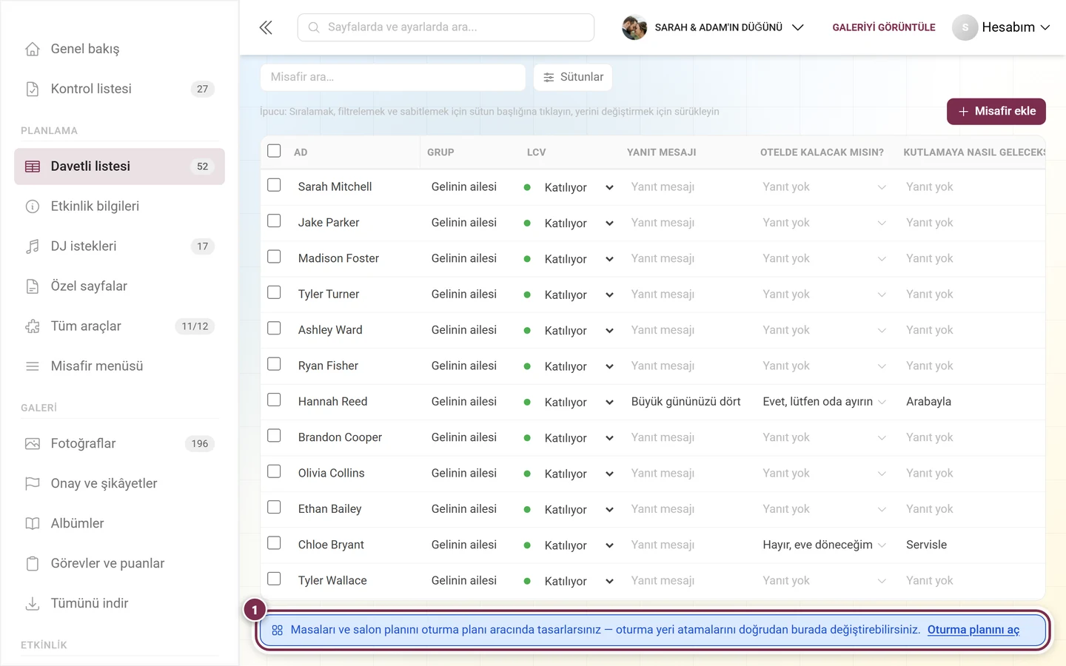Image resolution: width=1066 pixels, height=666 pixels.
Task: Expand Ashley Ward's RSVP status dropdown
Action: click(x=569, y=331)
